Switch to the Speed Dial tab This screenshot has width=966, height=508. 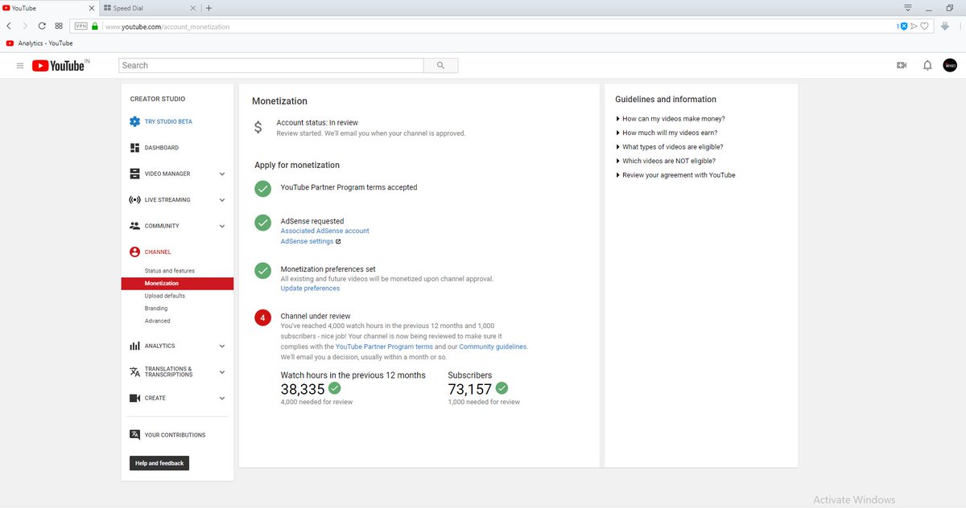150,8
